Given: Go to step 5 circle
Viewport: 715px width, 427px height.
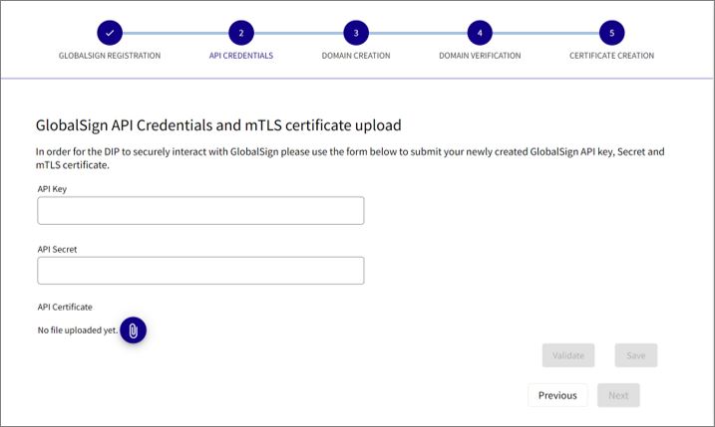Looking at the screenshot, I should tap(611, 33).
